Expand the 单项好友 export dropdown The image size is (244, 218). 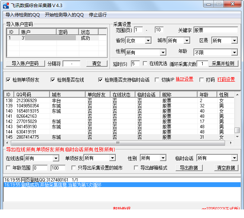pyautogui.click(x=112, y=158)
